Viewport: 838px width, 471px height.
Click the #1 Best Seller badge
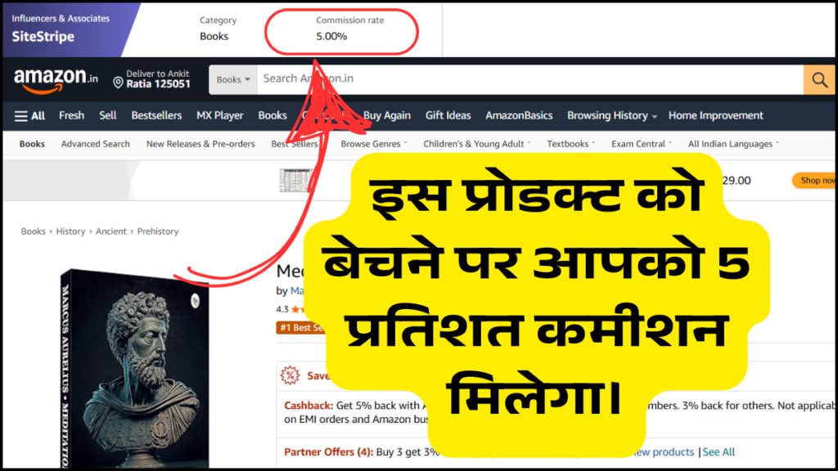[300, 327]
